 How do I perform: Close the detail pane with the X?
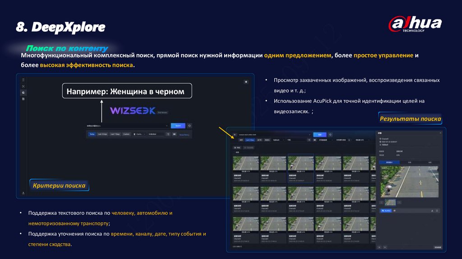coord(440,133)
